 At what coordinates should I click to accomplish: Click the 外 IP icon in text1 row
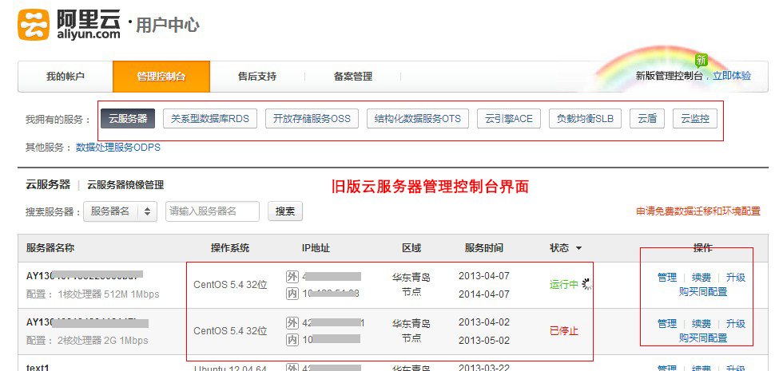[x=292, y=368]
